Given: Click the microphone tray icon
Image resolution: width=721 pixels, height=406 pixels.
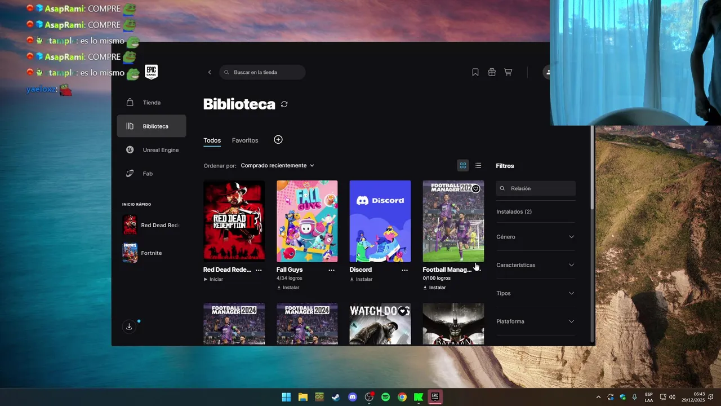Looking at the screenshot, I should point(635,397).
